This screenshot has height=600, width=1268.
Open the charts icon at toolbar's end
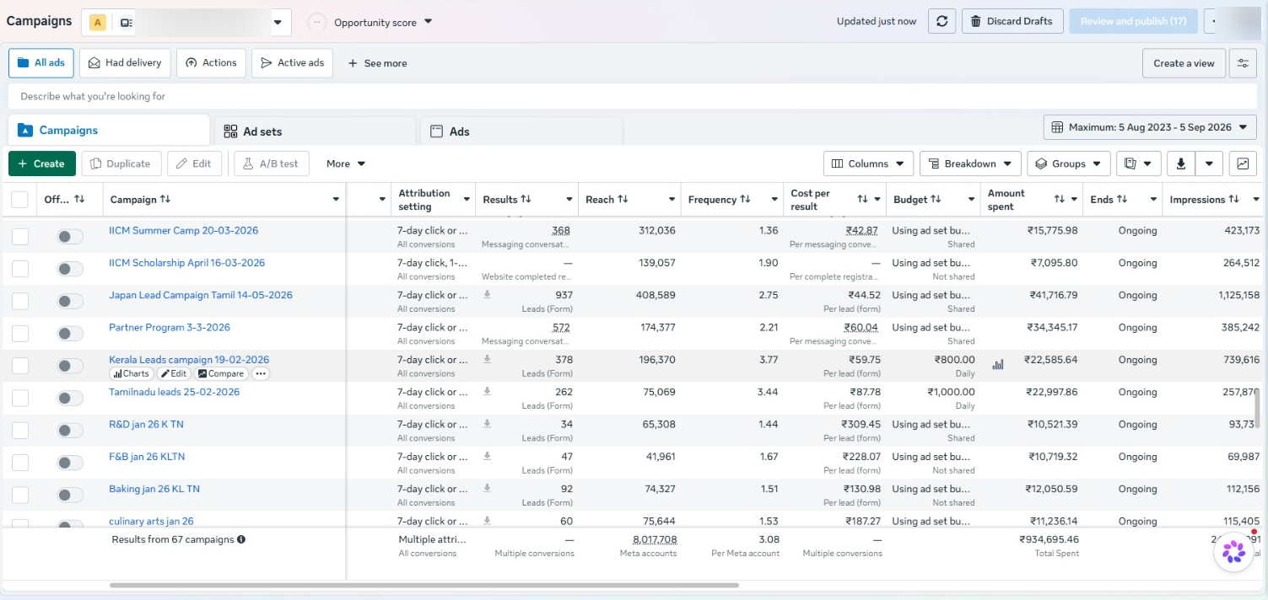(1243, 163)
